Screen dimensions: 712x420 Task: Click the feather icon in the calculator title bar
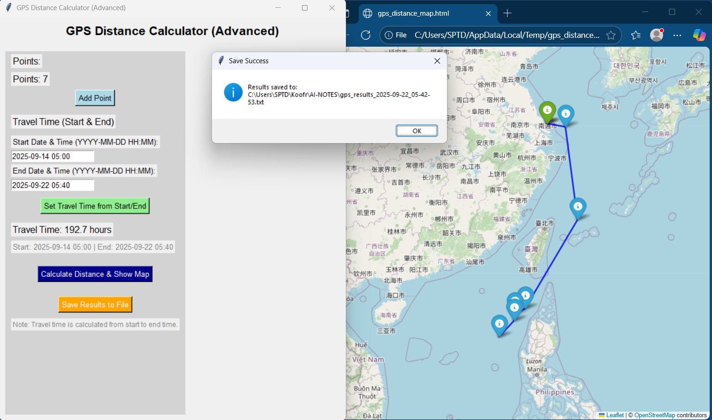[8, 7]
